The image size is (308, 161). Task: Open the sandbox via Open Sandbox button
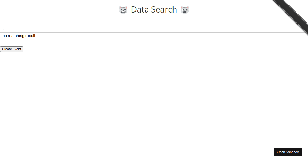[x=288, y=152]
